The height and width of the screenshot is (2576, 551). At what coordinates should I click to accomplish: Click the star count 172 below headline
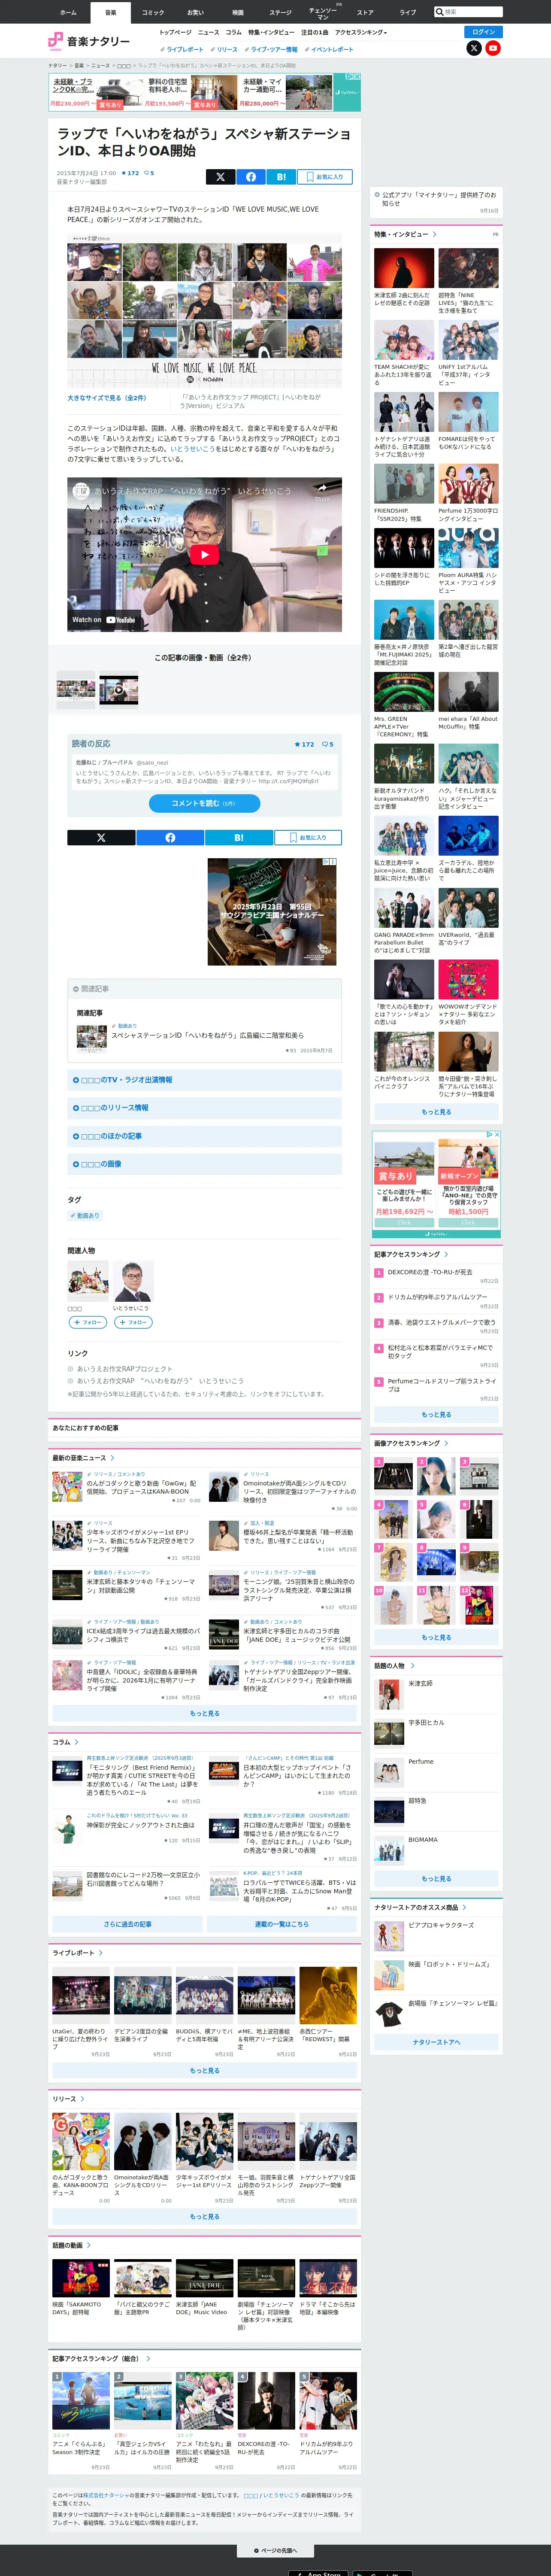click(131, 173)
